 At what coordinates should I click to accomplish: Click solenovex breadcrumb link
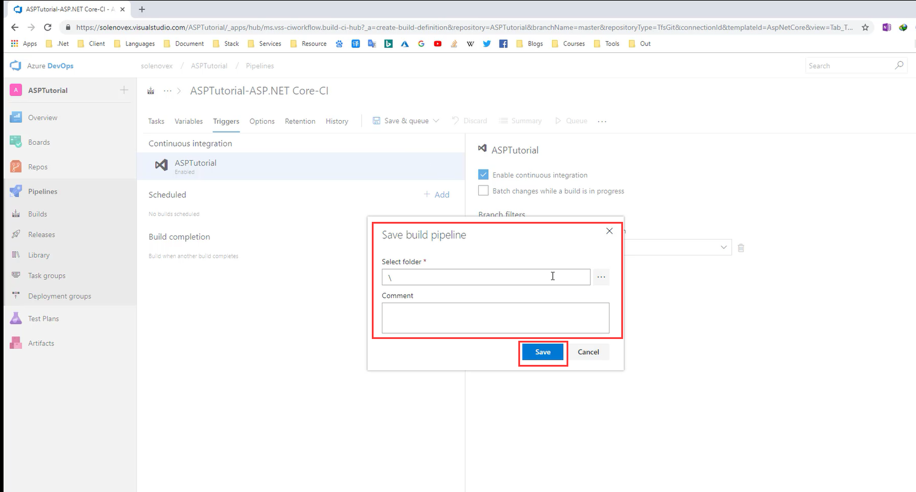click(x=157, y=66)
